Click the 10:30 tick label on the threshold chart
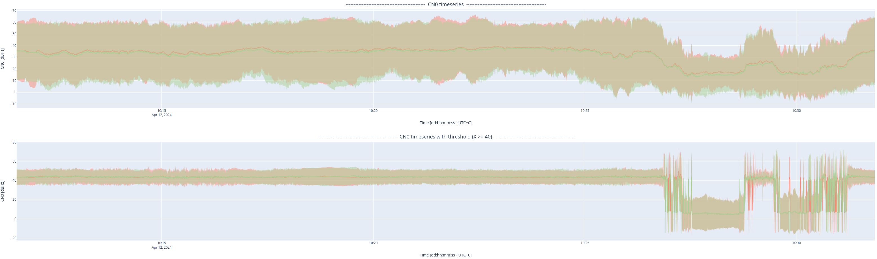Screen dimensions: 877x259 (796, 243)
